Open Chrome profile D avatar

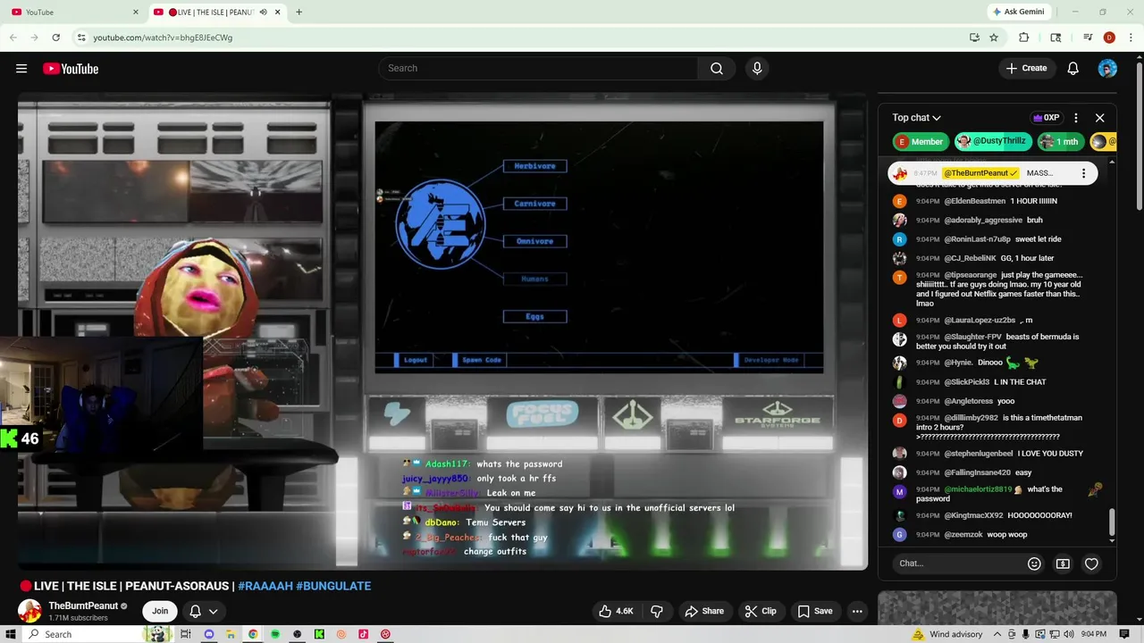click(1109, 38)
